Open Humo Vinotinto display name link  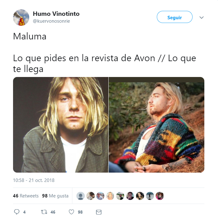56,14
